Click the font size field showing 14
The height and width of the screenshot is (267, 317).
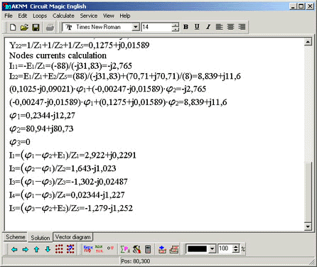[156, 27]
